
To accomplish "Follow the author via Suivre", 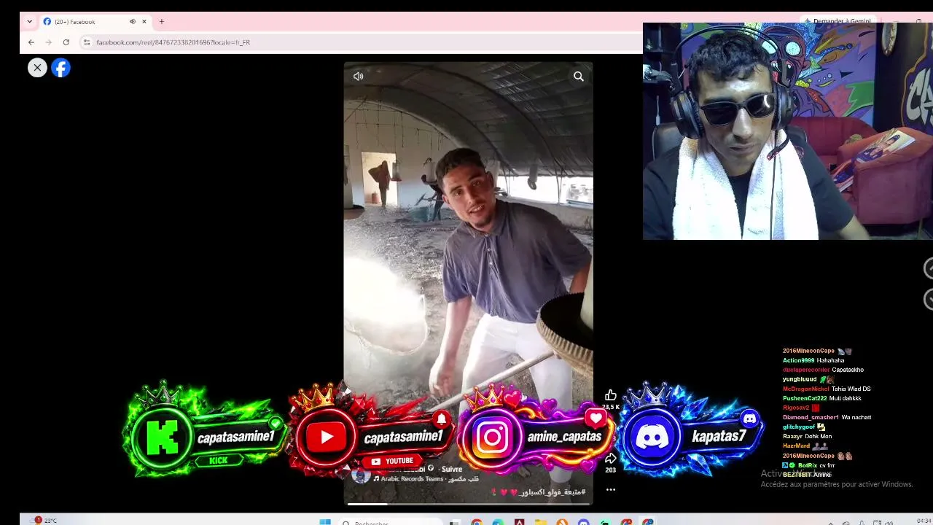I will pyautogui.click(x=452, y=469).
